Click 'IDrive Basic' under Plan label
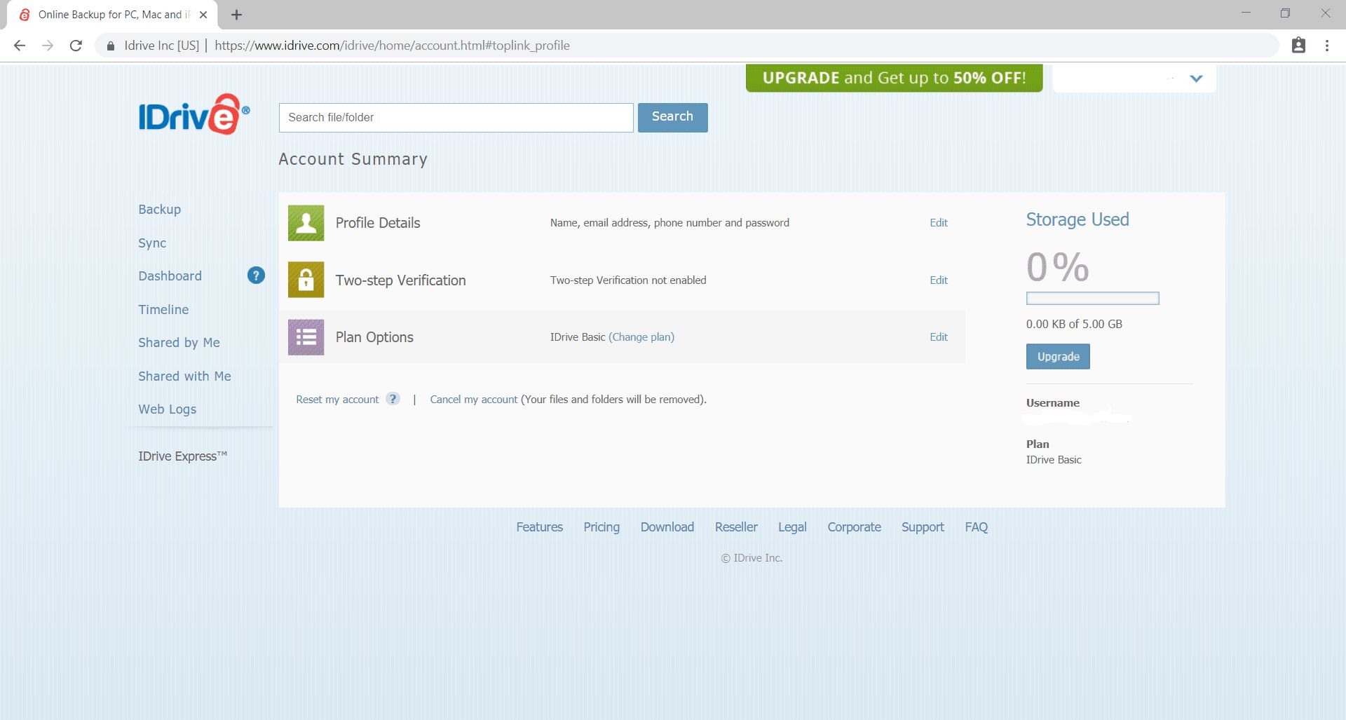 point(1054,460)
